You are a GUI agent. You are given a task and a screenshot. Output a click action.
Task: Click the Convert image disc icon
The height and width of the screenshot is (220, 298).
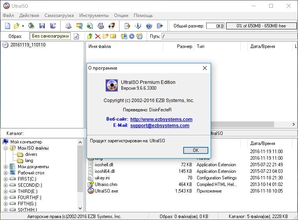tap(90, 26)
